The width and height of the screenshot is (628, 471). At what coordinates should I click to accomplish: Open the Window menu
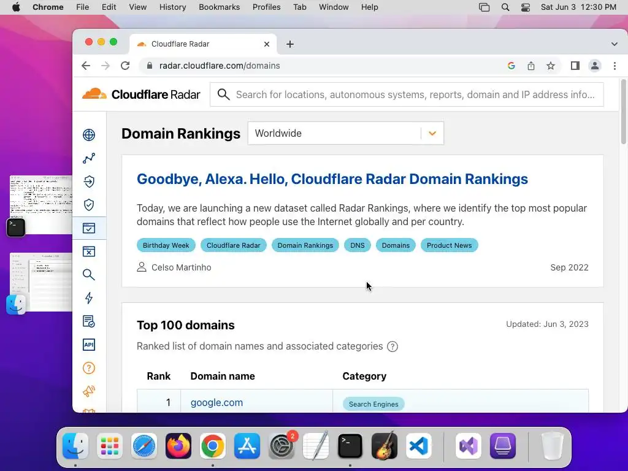(334, 7)
